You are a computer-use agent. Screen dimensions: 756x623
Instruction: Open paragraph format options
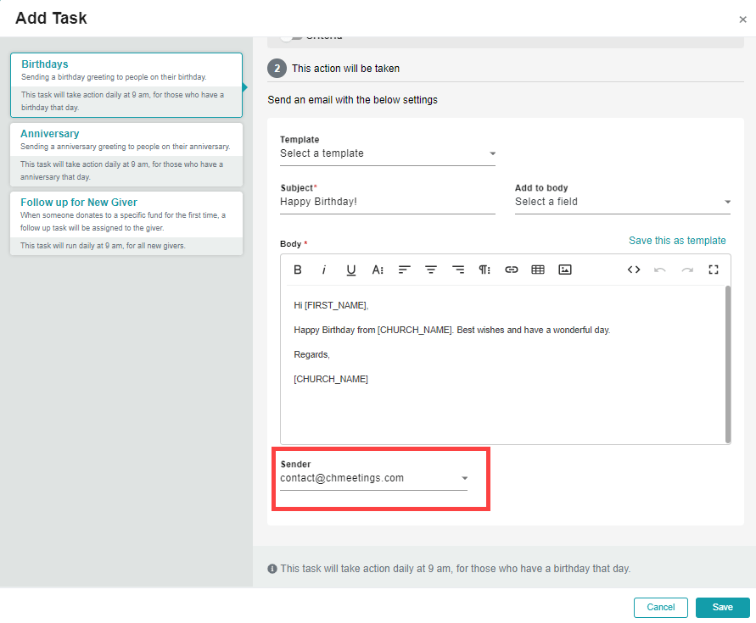click(x=484, y=270)
